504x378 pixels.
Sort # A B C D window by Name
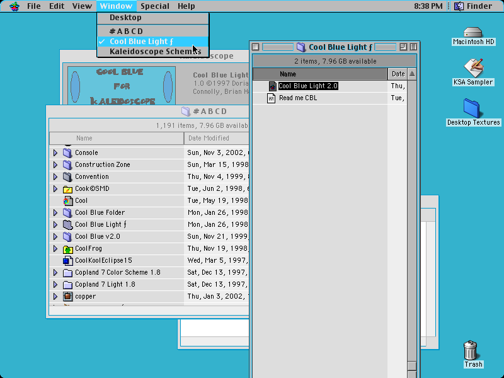point(117,138)
